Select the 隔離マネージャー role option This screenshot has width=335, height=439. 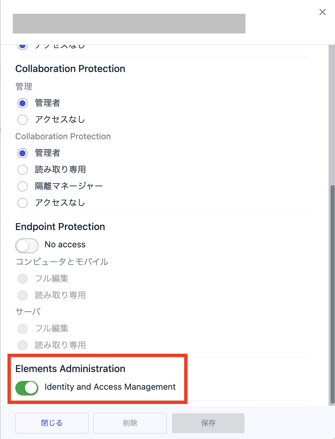(23, 186)
